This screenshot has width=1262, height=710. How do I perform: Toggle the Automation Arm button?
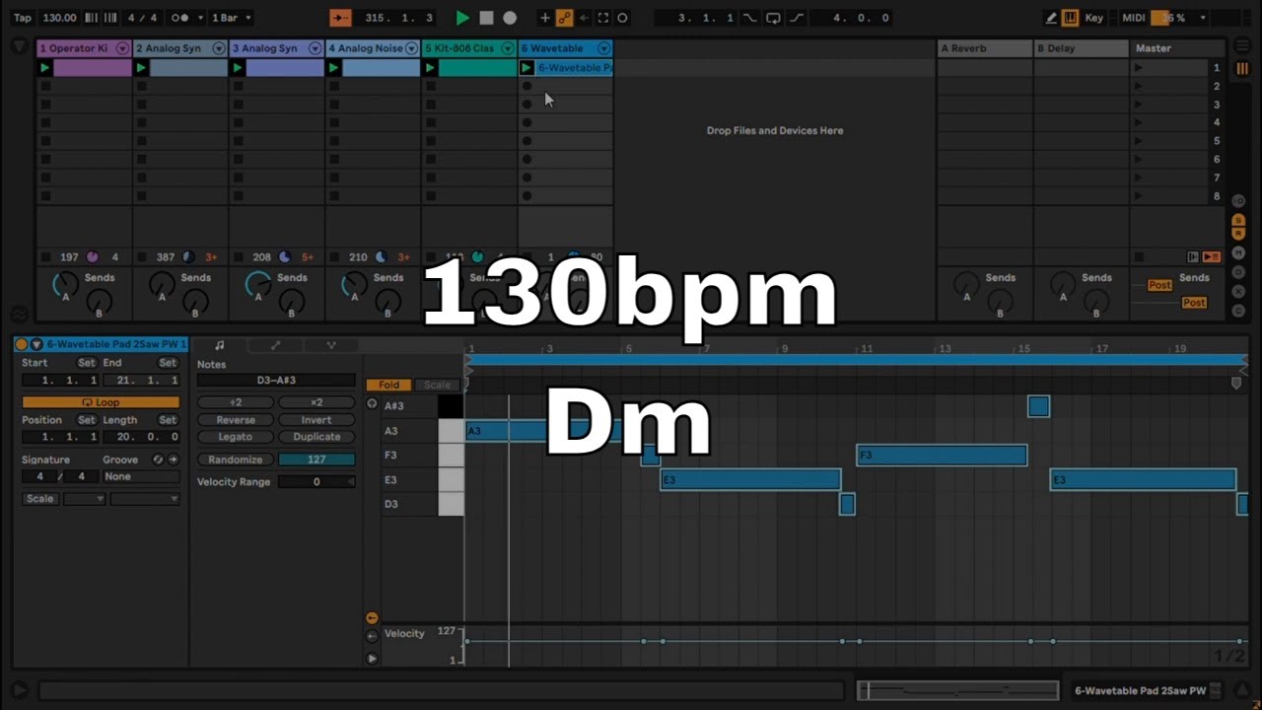click(x=564, y=18)
